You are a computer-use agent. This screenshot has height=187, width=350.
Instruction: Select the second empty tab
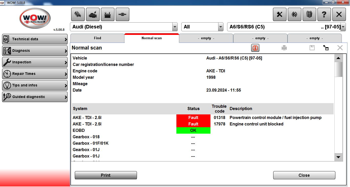click(260, 38)
